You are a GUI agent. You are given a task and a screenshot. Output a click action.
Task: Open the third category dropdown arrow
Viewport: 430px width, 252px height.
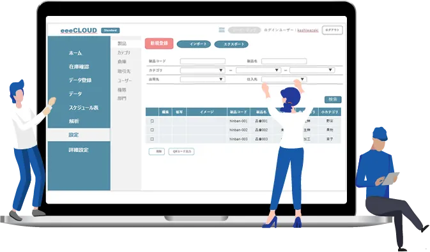click(x=330, y=70)
